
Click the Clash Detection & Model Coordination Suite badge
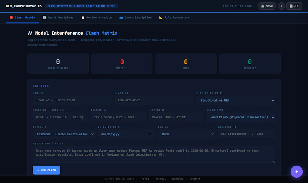click(x=81, y=6)
